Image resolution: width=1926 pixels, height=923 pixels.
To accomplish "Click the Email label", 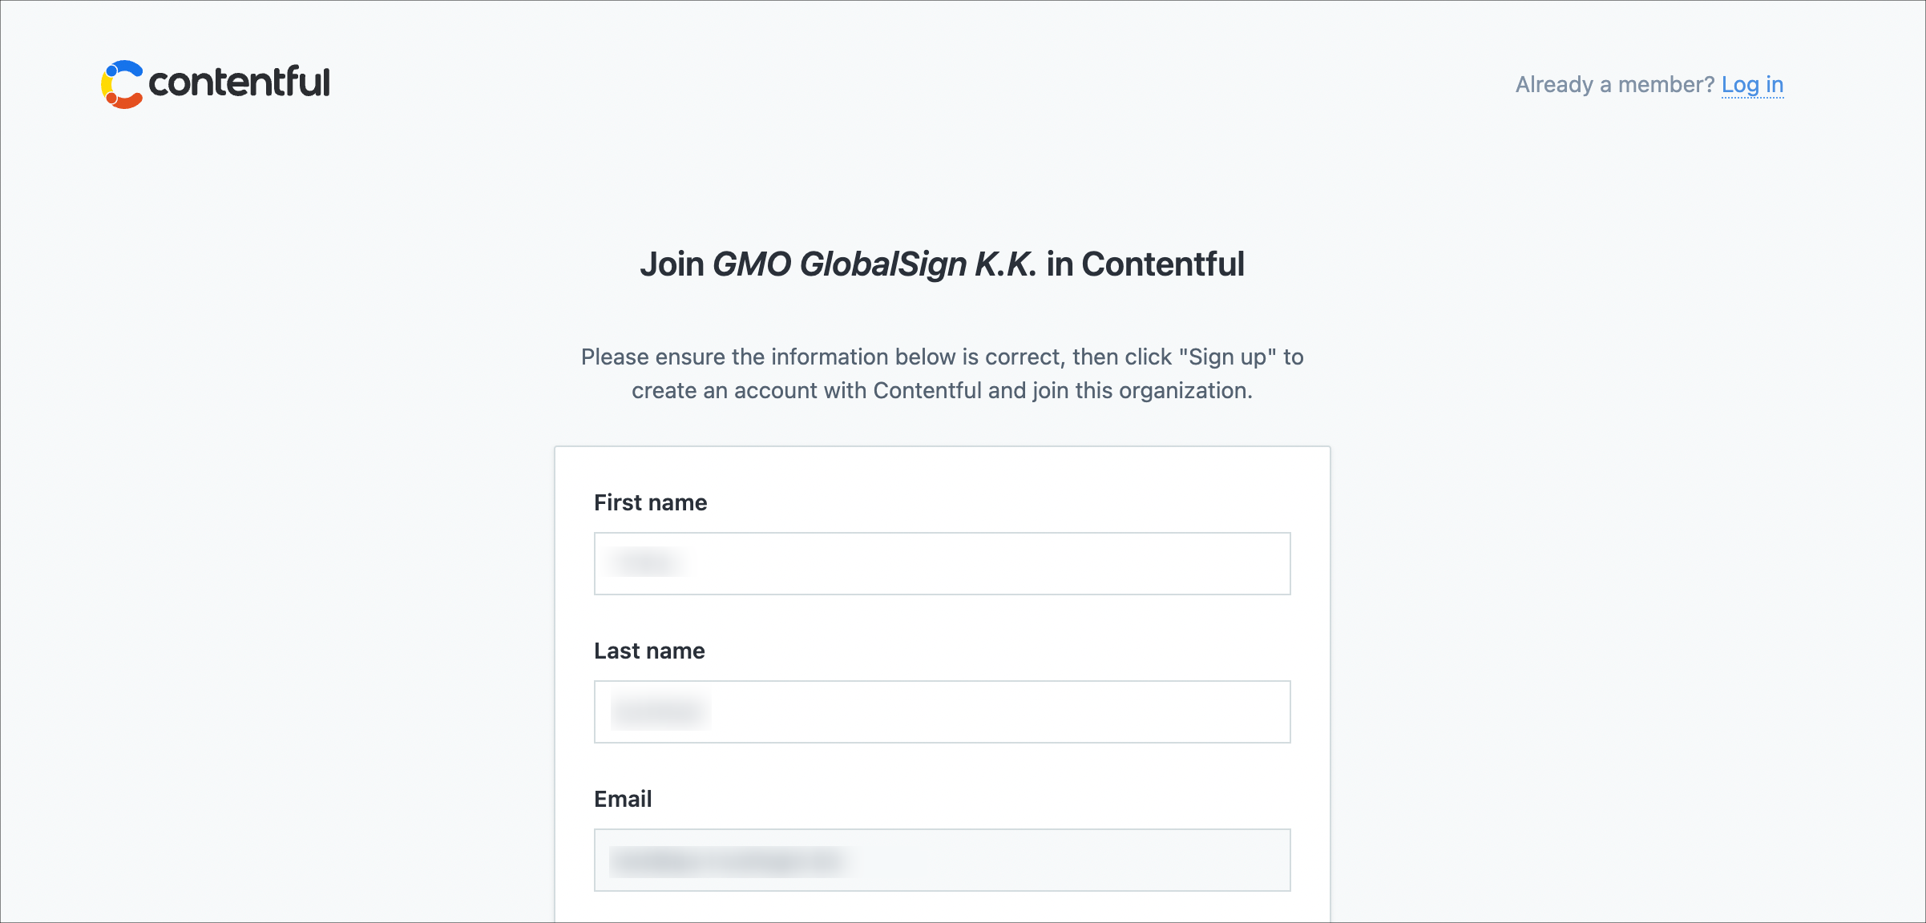I will click(623, 799).
